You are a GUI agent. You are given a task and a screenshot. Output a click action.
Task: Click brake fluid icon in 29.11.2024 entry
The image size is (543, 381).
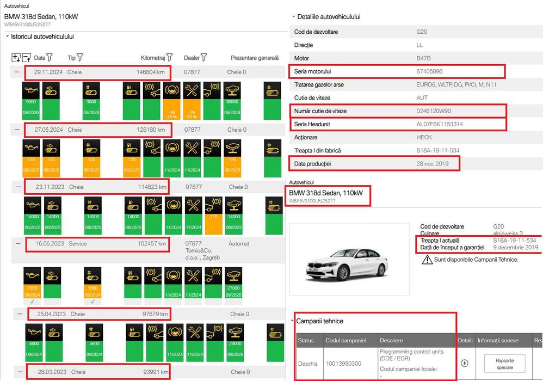pos(171,90)
